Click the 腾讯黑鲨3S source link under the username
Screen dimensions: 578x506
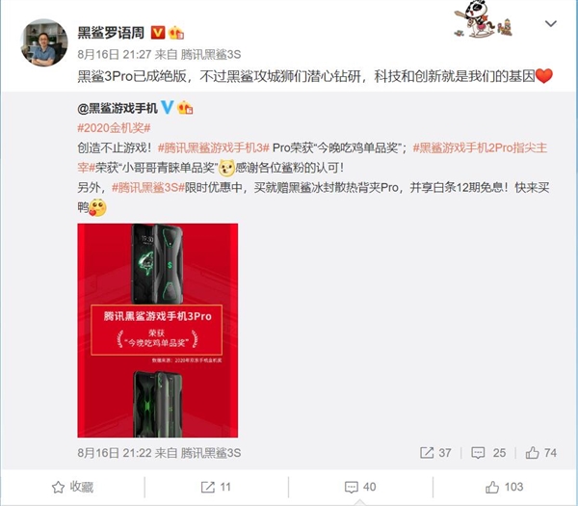pos(211,55)
